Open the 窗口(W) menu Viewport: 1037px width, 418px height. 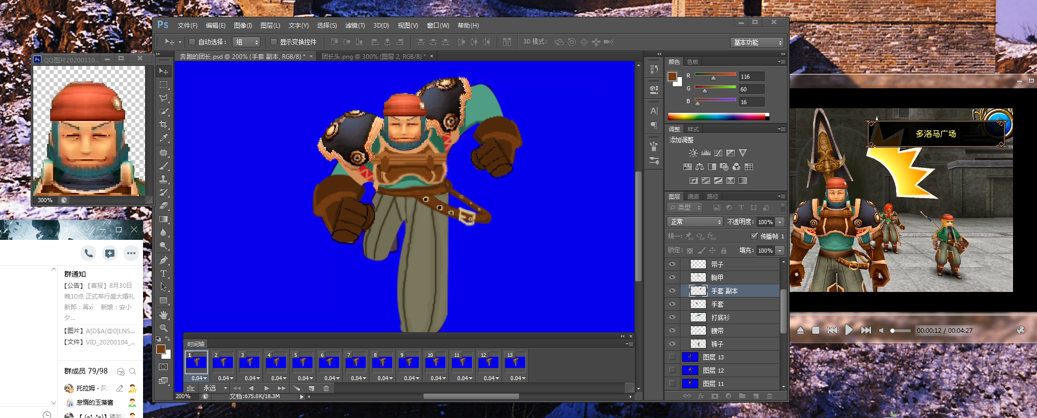438,26
